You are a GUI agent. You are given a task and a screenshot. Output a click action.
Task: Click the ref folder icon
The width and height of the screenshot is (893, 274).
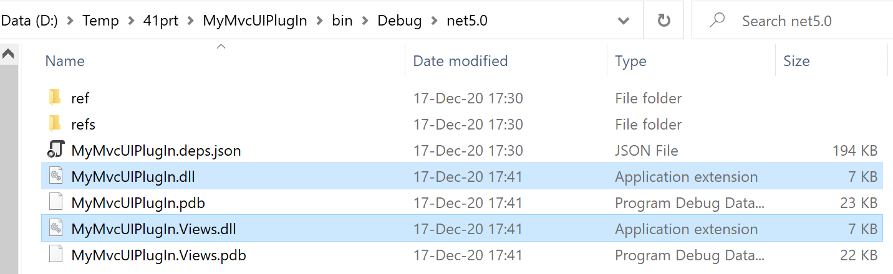(56, 98)
